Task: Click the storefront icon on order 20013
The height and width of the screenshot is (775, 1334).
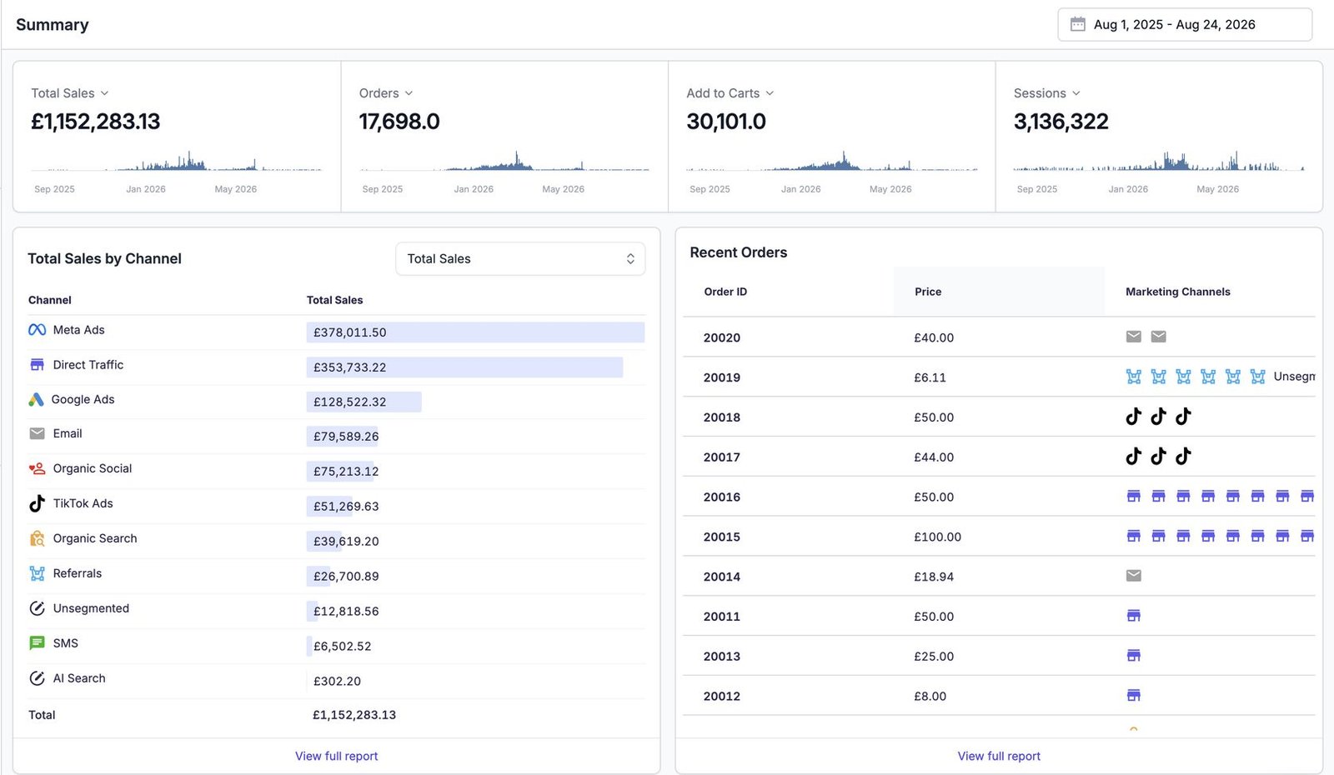Action: pos(1134,656)
